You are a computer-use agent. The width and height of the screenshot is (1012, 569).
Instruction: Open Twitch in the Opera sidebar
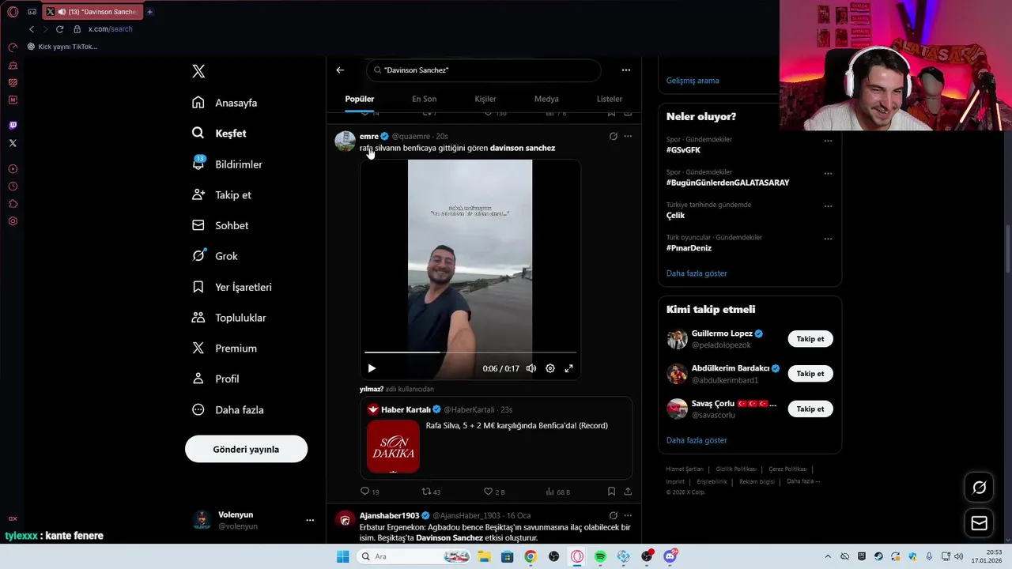13,126
